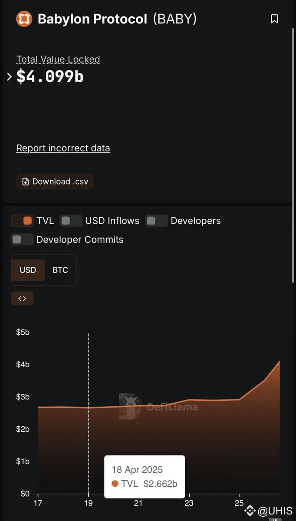Click the 19 x-axis date label
296x521 pixels.
(x=88, y=503)
